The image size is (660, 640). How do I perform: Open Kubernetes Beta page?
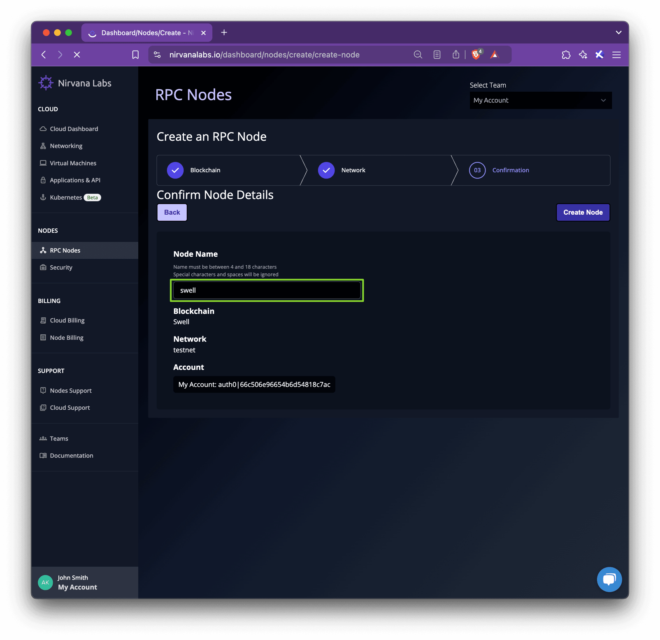point(75,197)
